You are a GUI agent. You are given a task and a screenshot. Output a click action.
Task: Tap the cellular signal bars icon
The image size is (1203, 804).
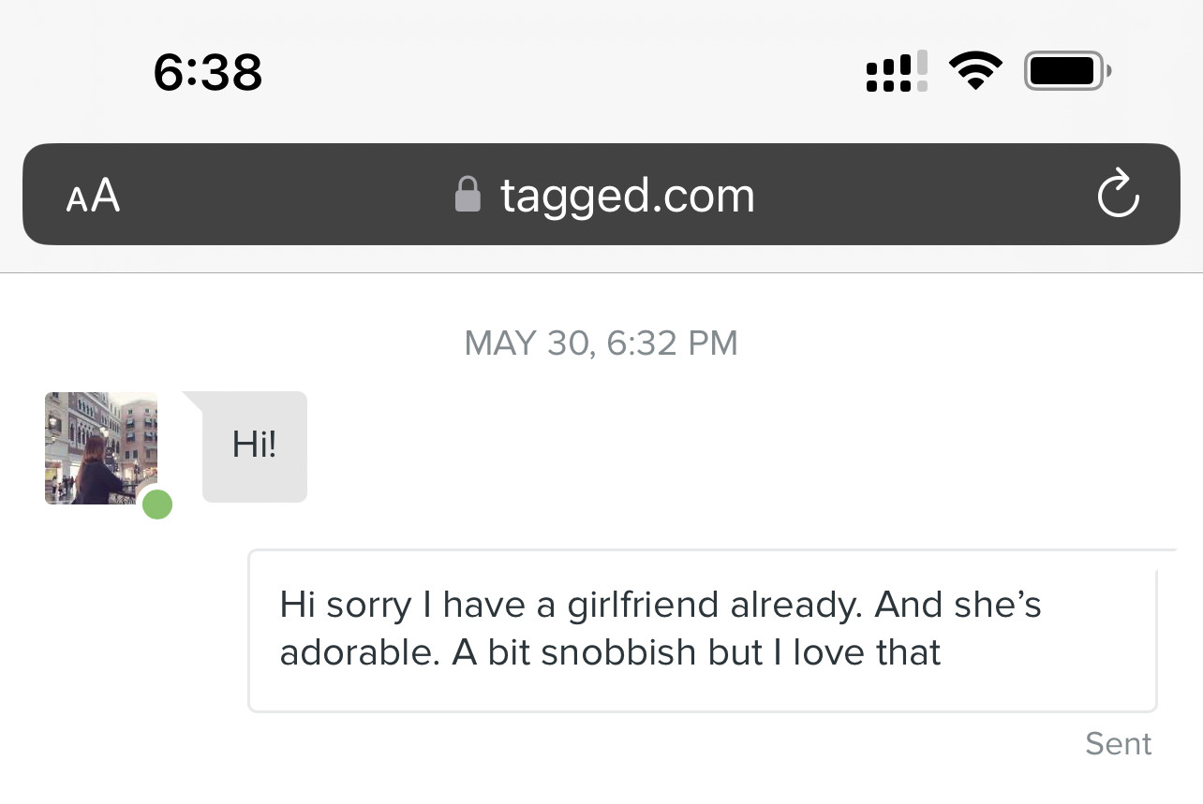[x=897, y=71]
